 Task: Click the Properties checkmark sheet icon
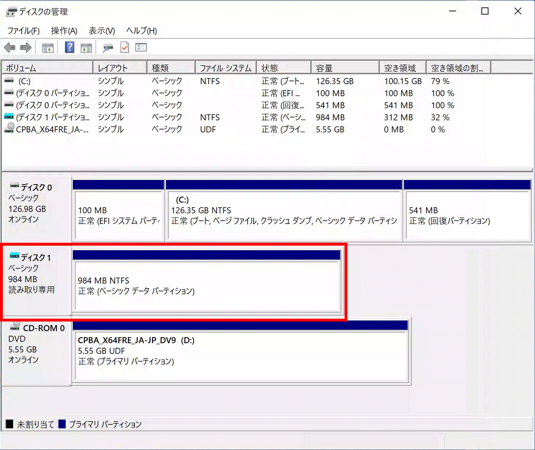(x=125, y=47)
